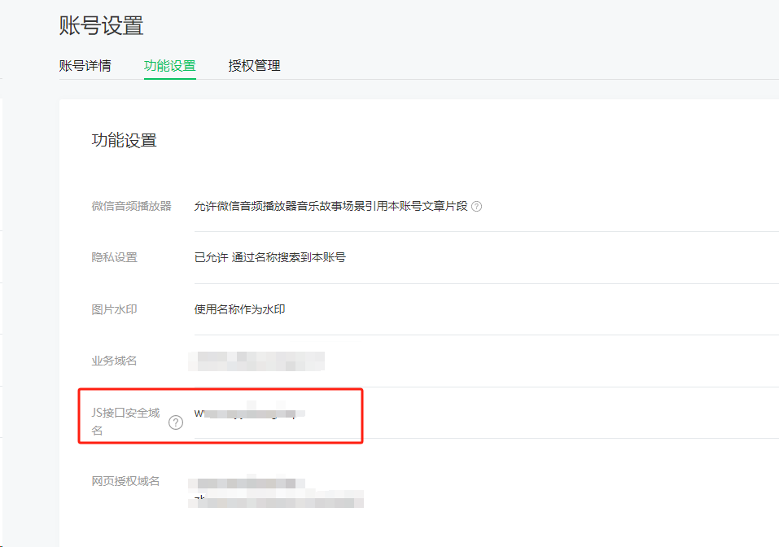The width and height of the screenshot is (779, 547).
Task: Click 已允许 通过名称搜索到本账号 text
Action: [269, 257]
